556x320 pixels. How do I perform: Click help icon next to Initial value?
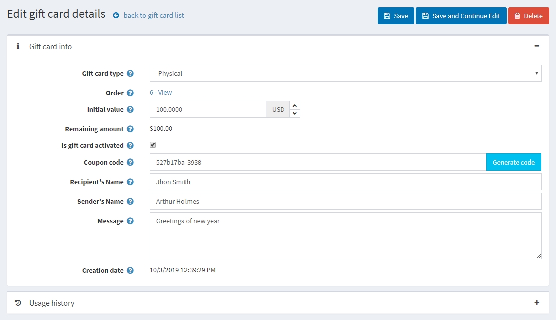tap(130, 110)
